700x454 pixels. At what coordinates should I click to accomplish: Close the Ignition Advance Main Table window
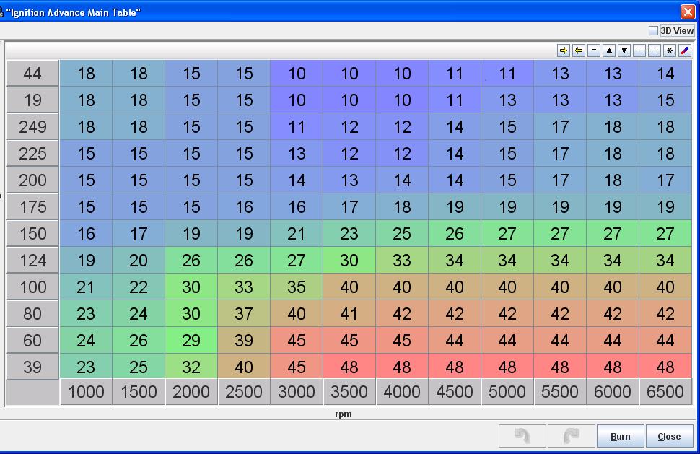pyautogui.click(x=687, y=12)
